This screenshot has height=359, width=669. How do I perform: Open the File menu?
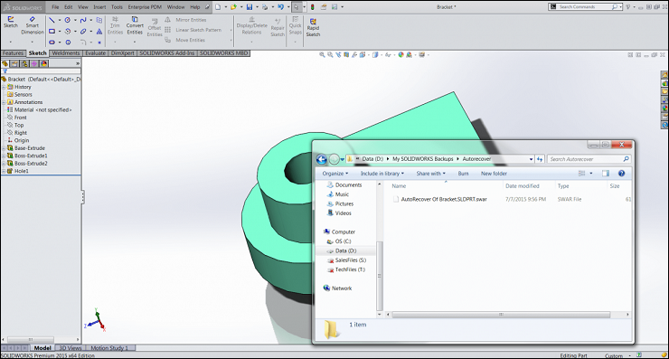pyautogui.click(x=55, y=7)
